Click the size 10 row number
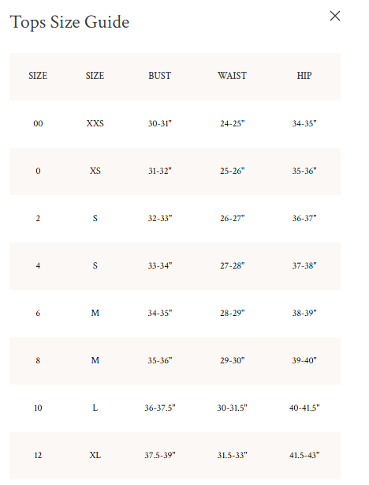369x485 pixels. click(38, 408)
